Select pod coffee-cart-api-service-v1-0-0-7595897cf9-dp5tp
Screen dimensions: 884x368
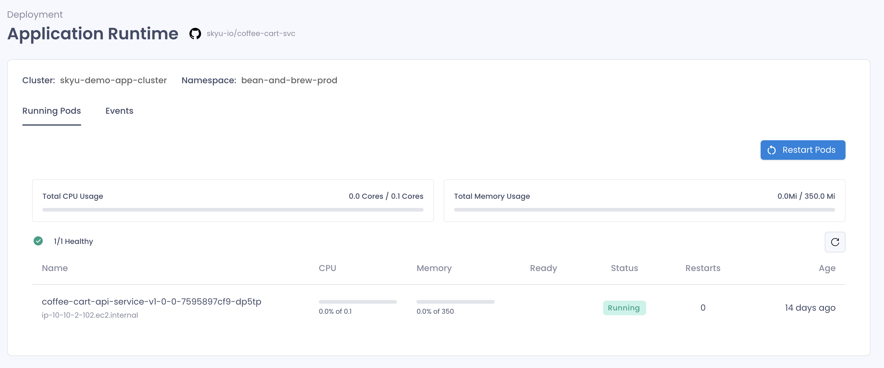tap(151, 302)
